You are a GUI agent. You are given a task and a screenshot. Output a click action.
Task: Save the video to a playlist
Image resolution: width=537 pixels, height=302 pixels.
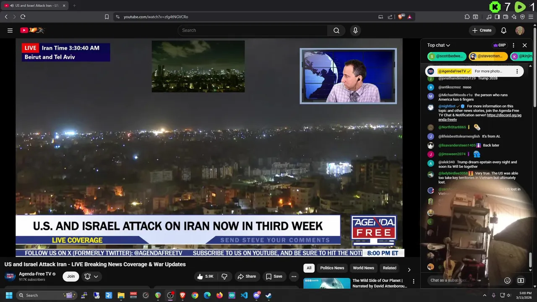tap(274, 276)
